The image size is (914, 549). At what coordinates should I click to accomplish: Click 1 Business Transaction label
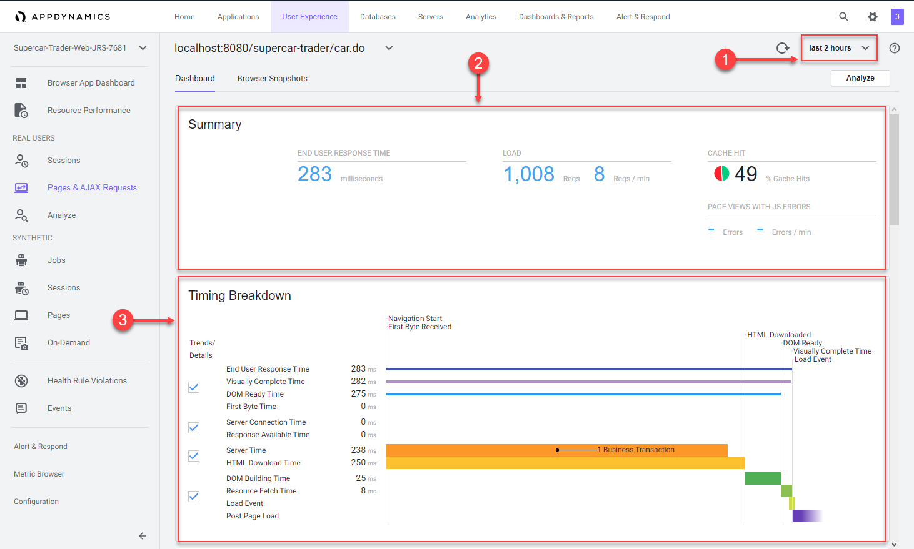pyautogui.click(x=636, y=450)
